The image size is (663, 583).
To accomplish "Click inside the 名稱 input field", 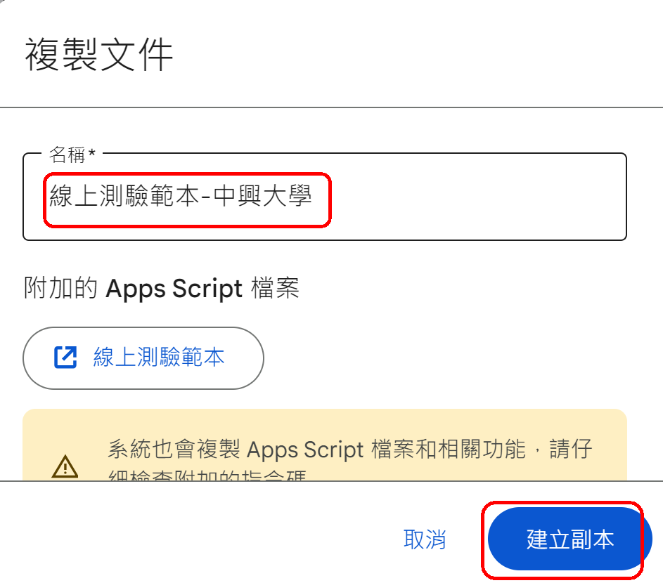I will click(x=323, y=197).
